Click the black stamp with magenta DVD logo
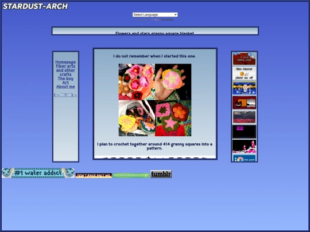 click(x=244, y=132)
